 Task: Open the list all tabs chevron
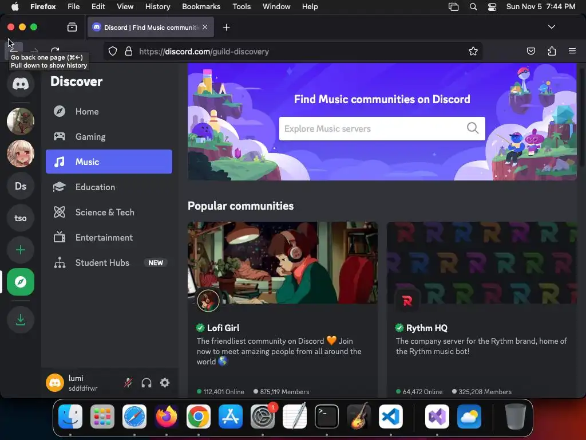552,27
